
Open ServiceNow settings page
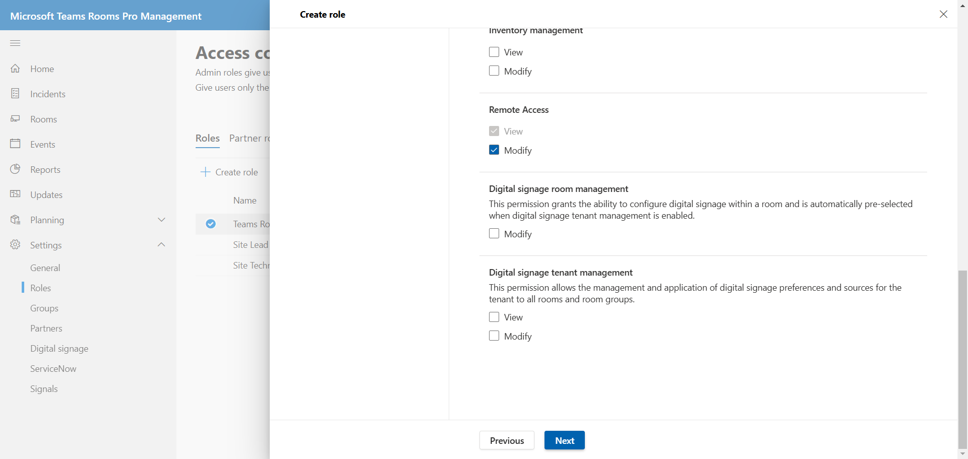53,368
